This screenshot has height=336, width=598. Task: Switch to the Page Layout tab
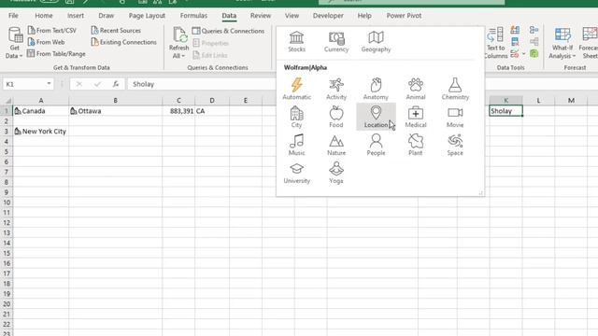tap(147, 16)
